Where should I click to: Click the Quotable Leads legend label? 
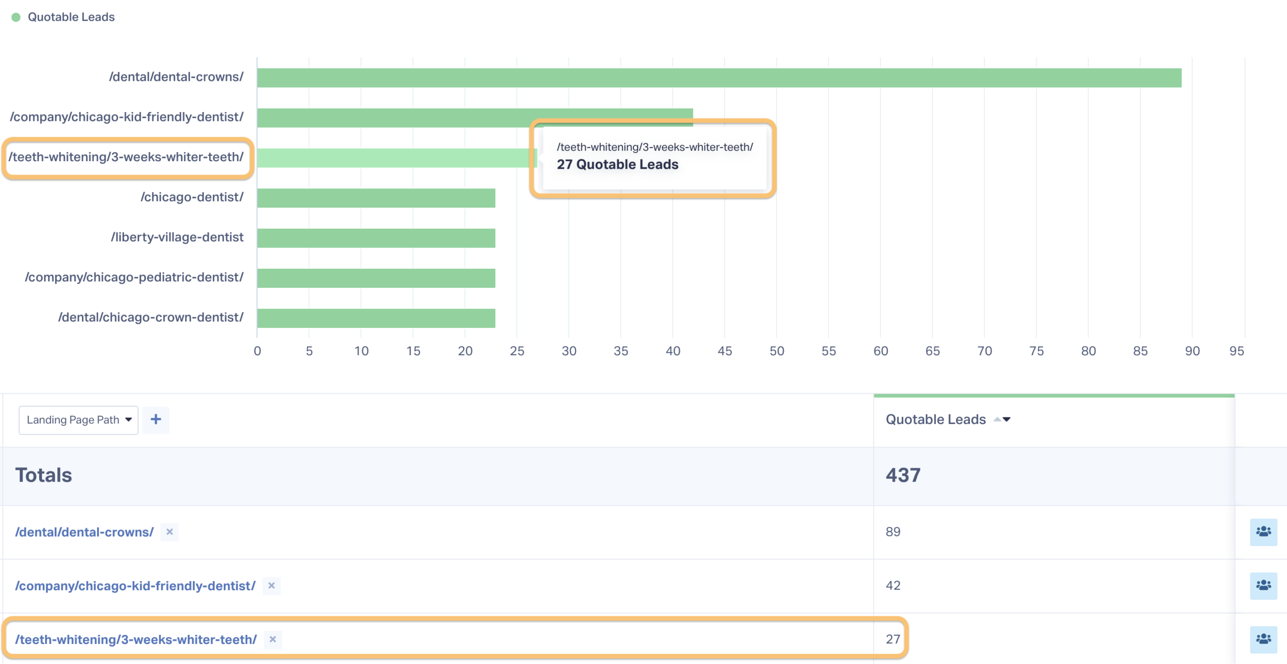[x=71, y=17]
